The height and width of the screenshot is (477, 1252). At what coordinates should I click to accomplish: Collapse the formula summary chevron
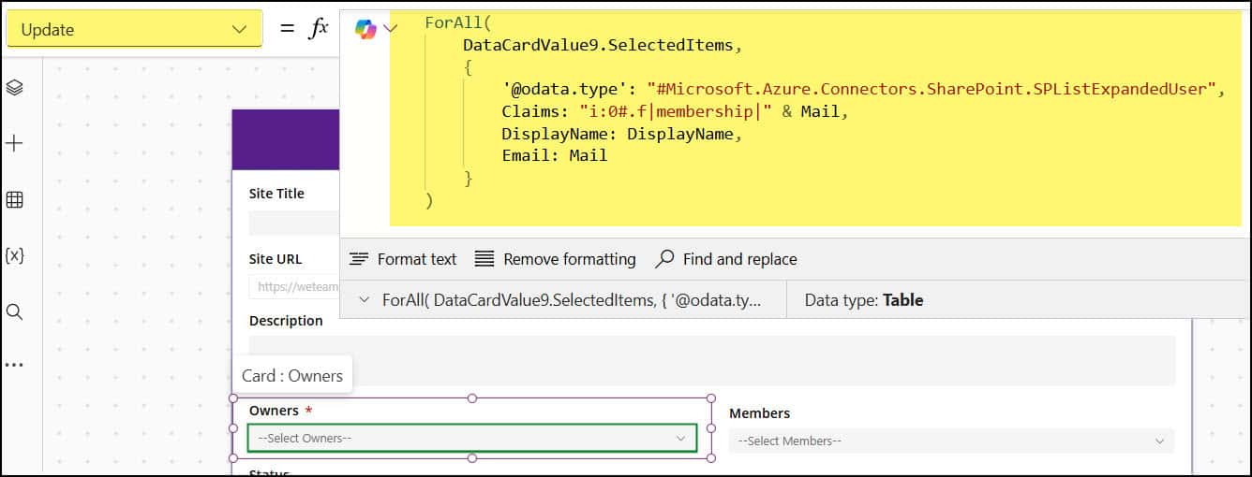[x=365, y=300]
